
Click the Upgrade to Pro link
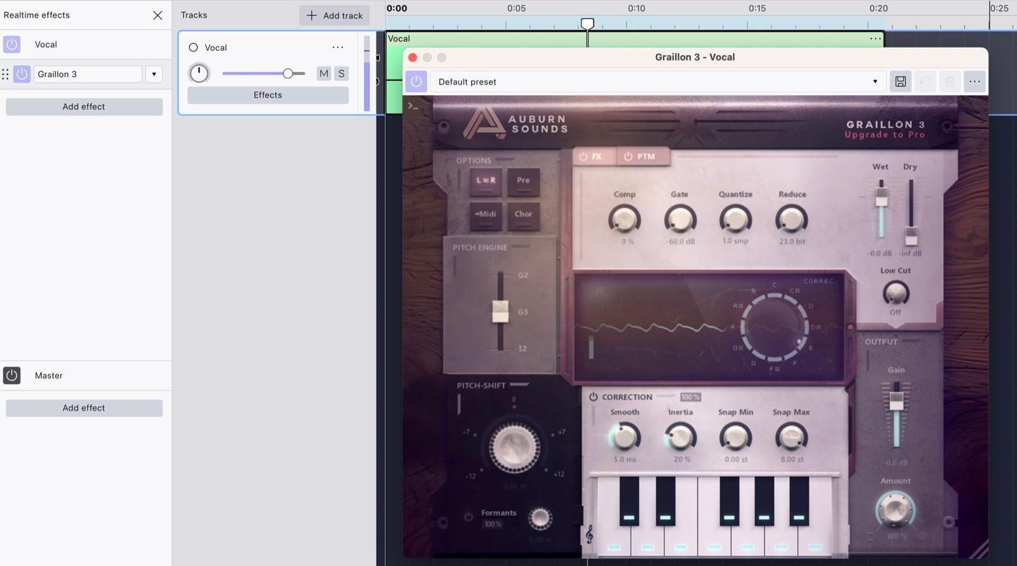(x=884, y=135)
